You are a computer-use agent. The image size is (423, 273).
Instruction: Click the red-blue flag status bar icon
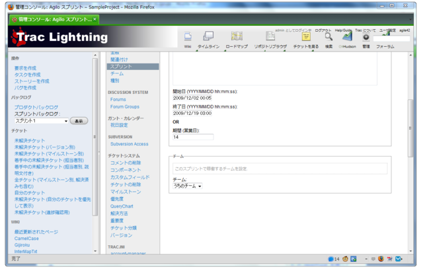[x=389, y=259]
